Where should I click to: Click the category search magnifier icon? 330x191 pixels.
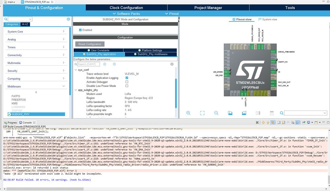pos(6,19)
